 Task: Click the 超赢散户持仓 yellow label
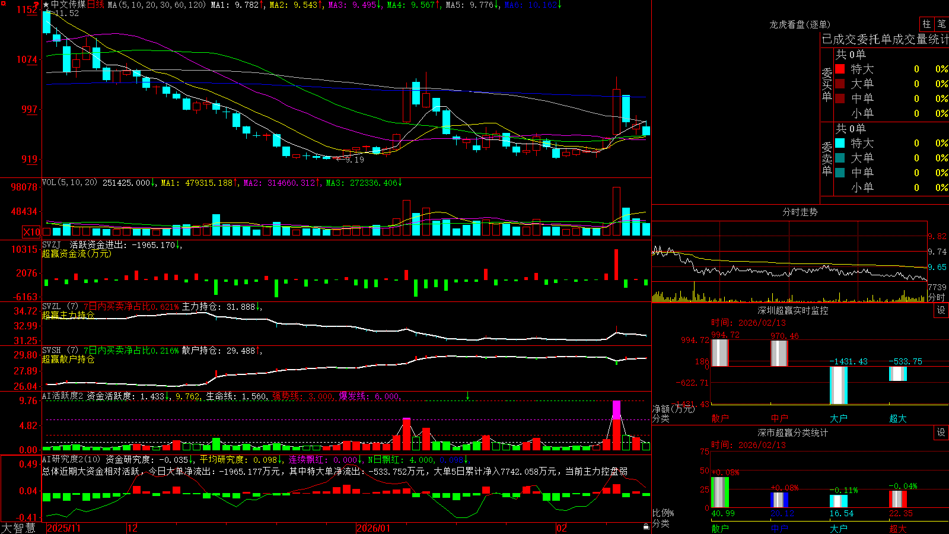click(68, 359)
